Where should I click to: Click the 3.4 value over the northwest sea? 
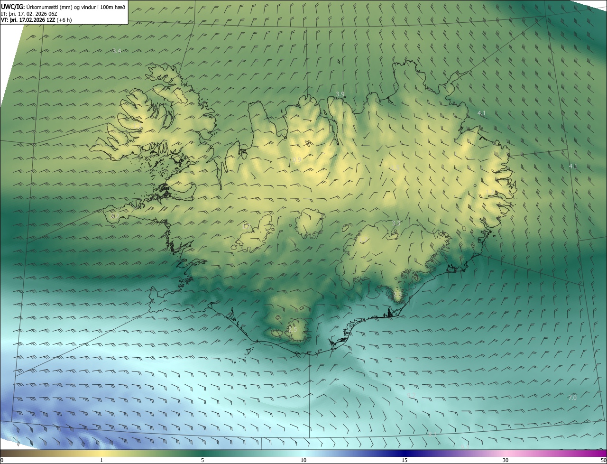[117, 51]
